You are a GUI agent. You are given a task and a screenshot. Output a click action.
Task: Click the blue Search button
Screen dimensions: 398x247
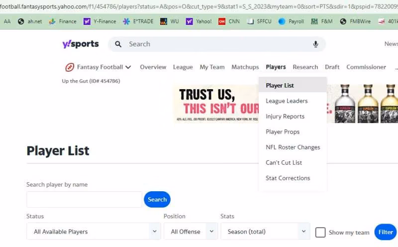point(157,200)
